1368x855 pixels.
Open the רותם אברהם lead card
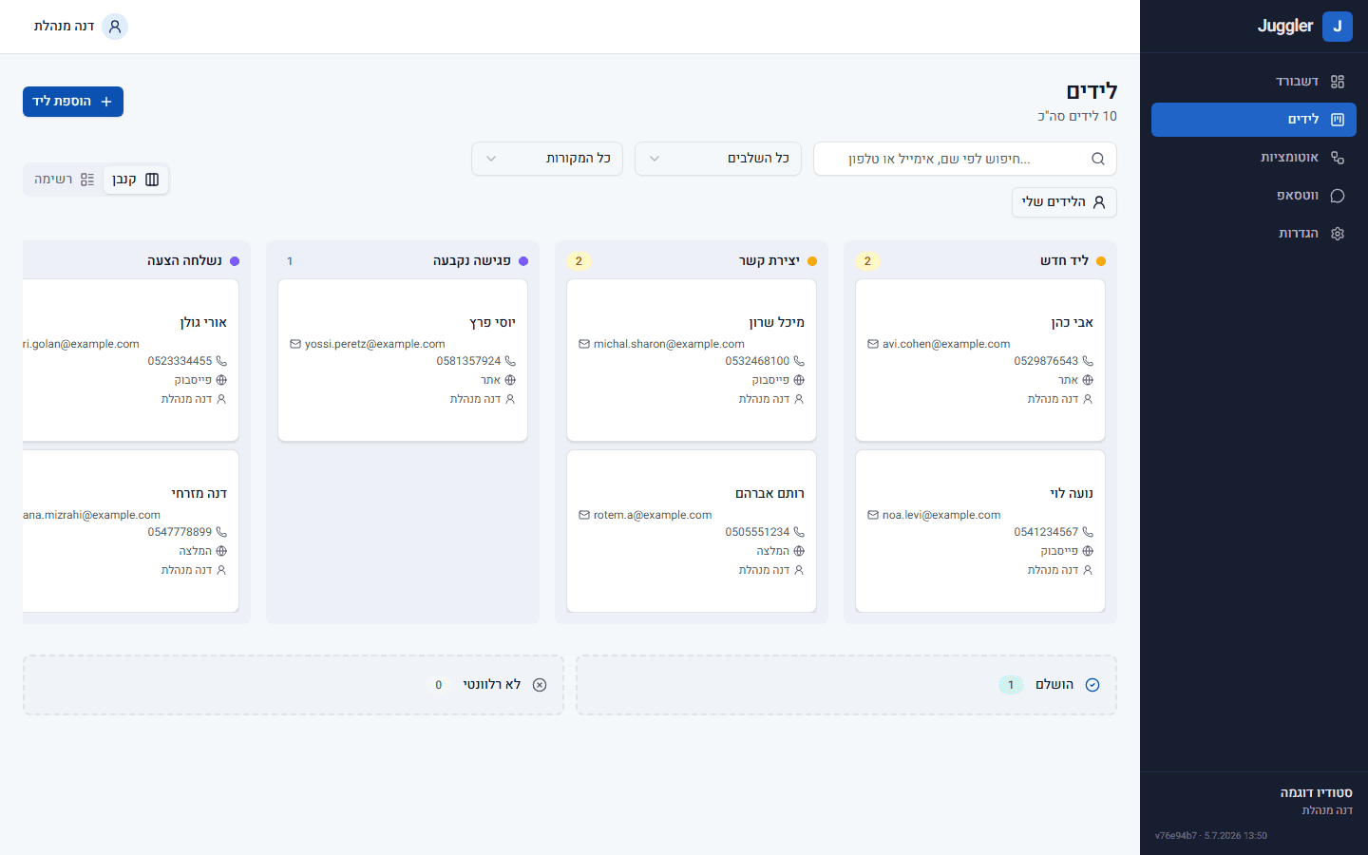click(692, 531)
